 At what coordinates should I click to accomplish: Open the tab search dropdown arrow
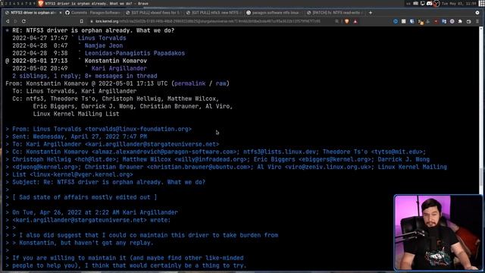[x=477, y=13]
